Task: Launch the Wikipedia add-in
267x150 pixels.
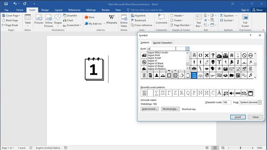Action: click(x=111, y=19)
